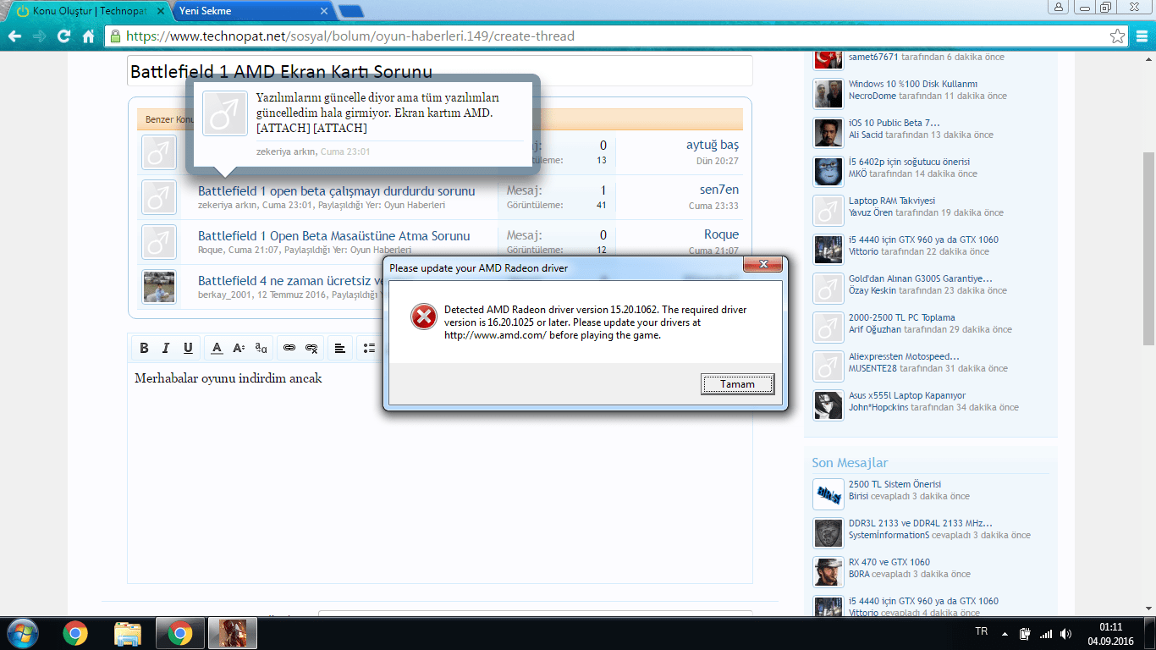Open 'Battlefield 1 Open Beta Masaüstüne Atma Sorunu' thread

pyautogui.click(x=333, y=236)
